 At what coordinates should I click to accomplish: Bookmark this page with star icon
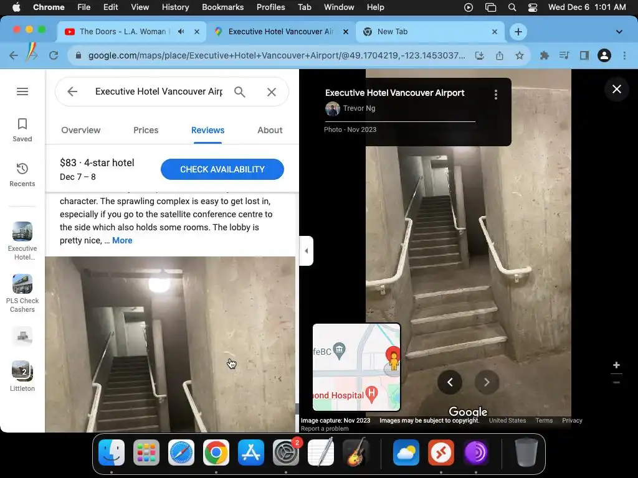click(x=520, y=55)
